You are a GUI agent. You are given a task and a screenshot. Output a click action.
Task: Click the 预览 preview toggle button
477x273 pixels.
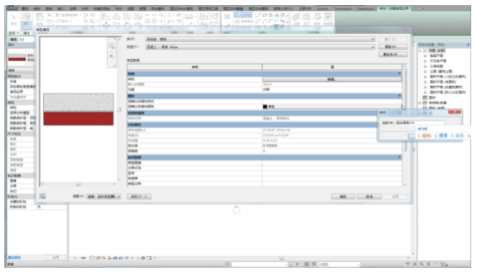pos(139,197)
